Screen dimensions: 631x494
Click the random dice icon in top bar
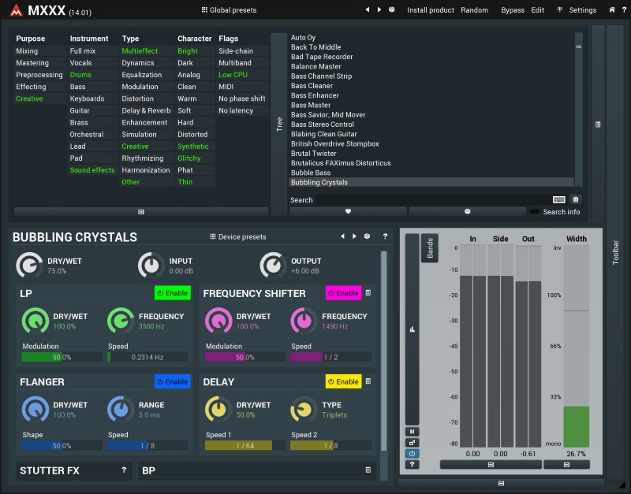[x=392, y=10]
